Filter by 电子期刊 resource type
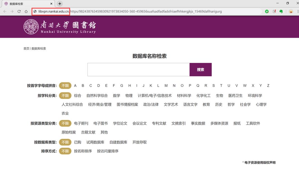 point(81,123)
